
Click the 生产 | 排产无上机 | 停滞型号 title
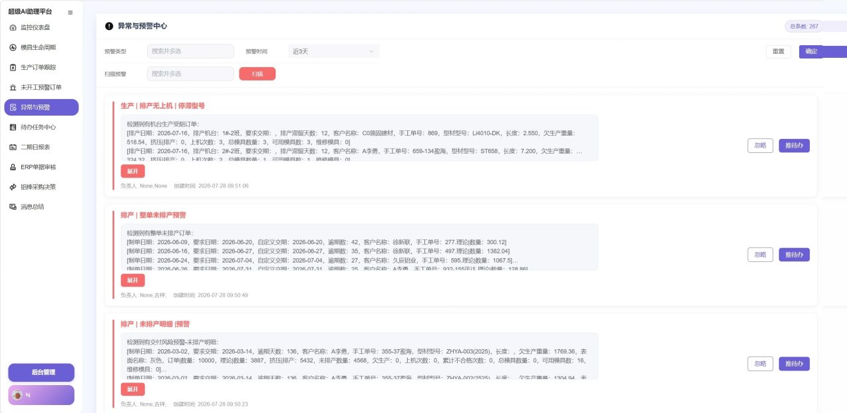[x=162, y=106]
